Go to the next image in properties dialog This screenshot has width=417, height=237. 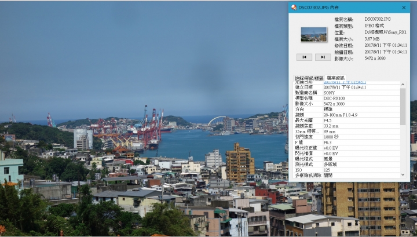tap(323, 57)
